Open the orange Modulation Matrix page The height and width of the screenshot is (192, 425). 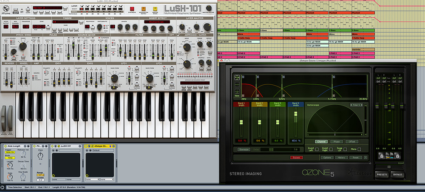point(143,9)
